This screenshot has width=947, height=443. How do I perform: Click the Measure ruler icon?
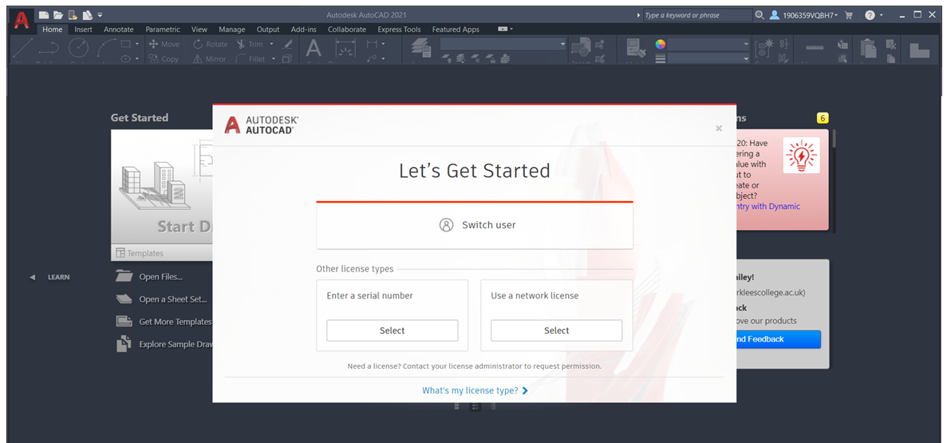point(814,49)
